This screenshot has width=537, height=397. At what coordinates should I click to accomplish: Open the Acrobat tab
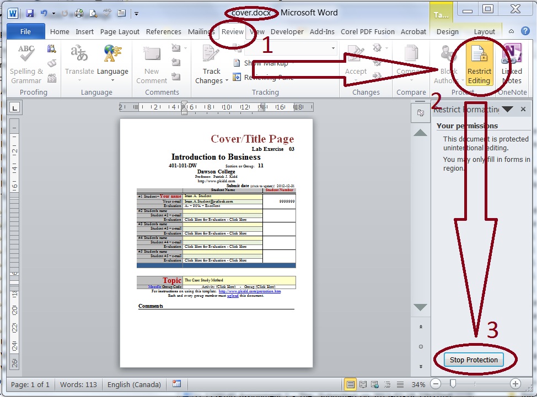(414, 31)
